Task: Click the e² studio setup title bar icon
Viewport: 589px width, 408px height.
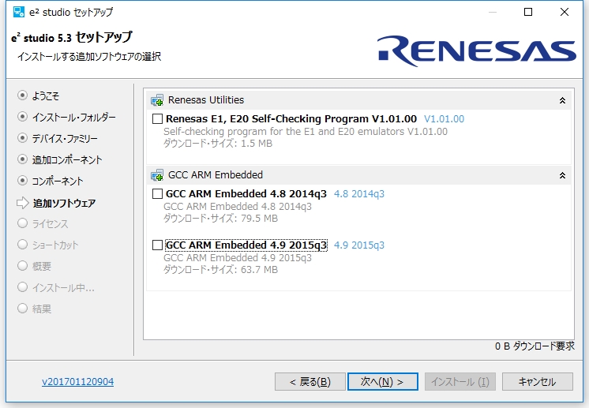Action: pyautogui.click(x=18, y=12)
